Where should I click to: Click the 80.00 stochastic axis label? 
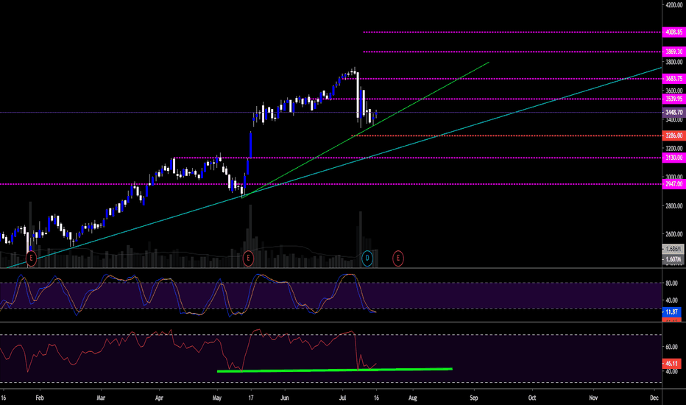click(x=671, y=283)
